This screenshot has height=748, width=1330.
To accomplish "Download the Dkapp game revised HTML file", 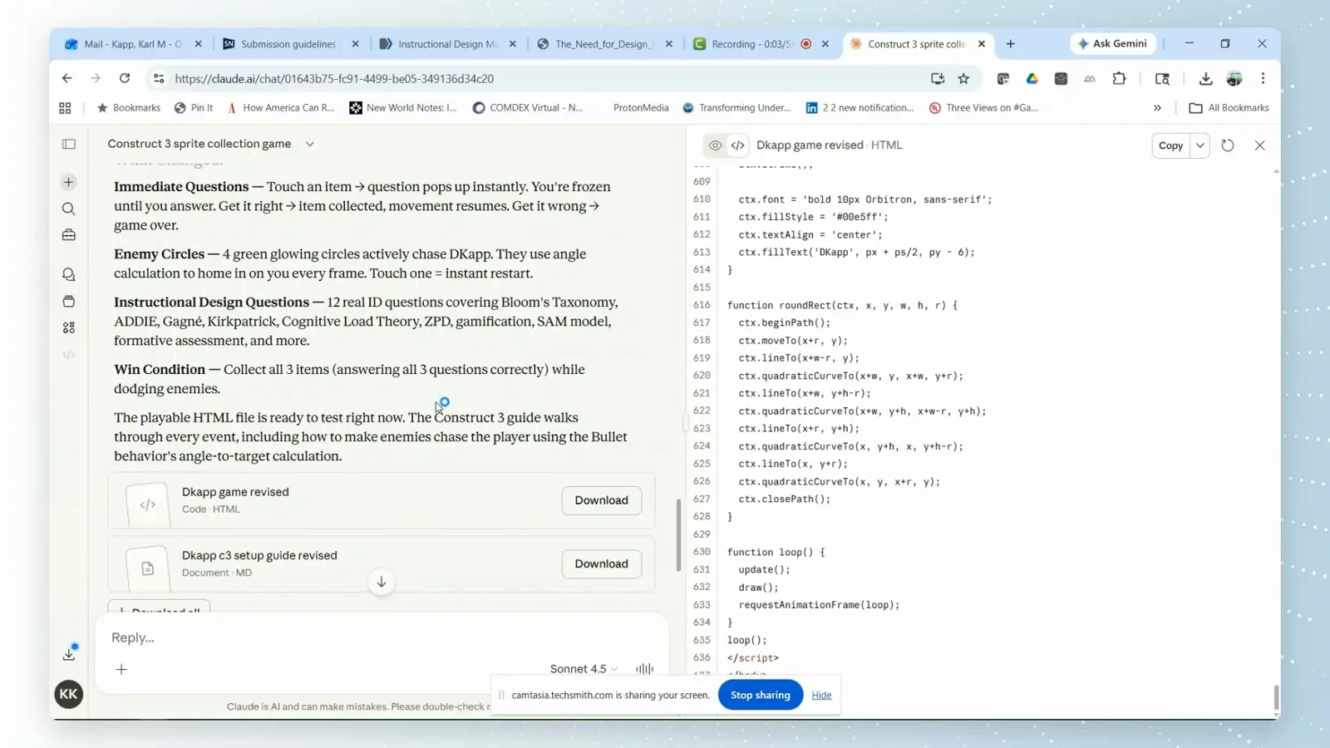I will (x=602, y=500).
